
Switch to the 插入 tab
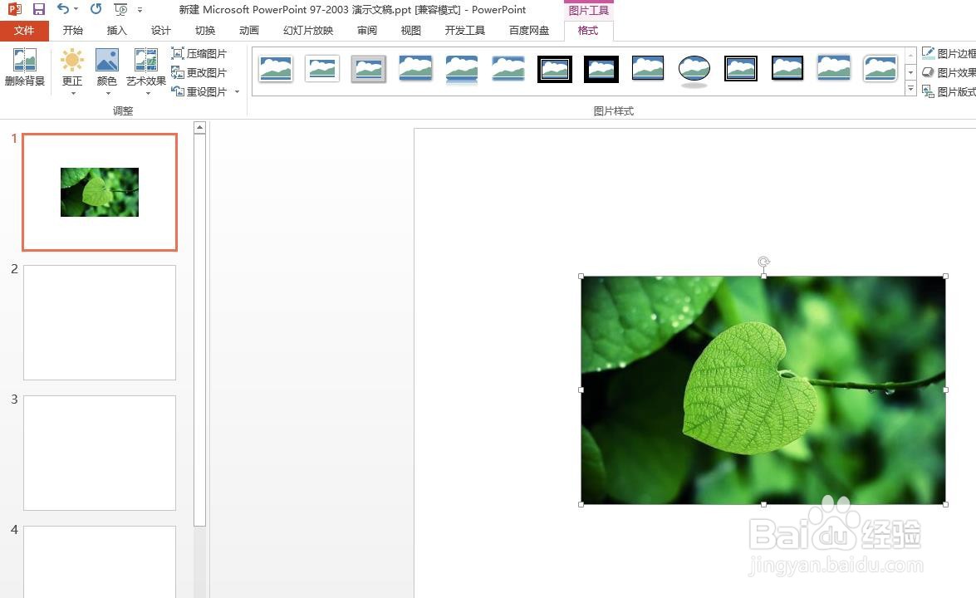point(116,31)
